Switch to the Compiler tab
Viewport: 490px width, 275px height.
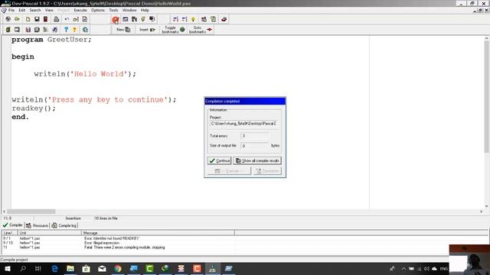(x=13, y=225)
